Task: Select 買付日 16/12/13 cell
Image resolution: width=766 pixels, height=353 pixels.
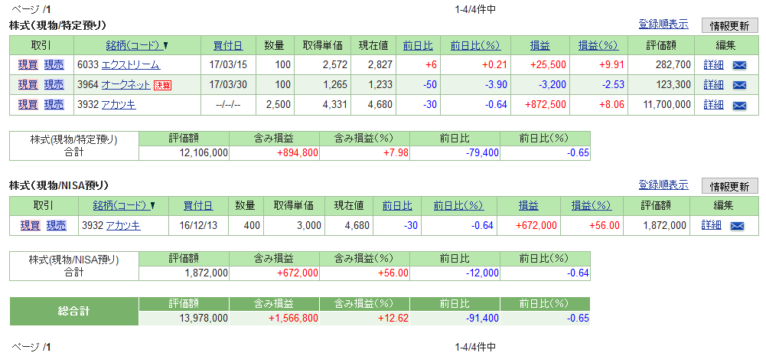Action: 198,226
